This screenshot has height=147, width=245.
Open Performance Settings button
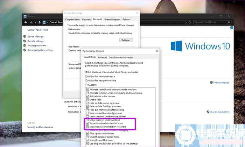(126, 40)
